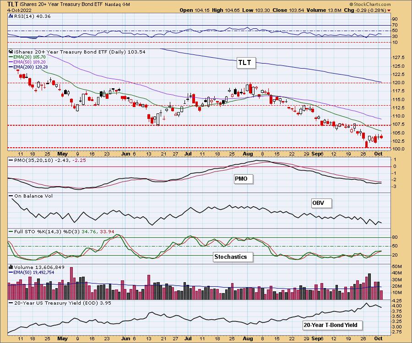Click the -3 level on the PMO axis

(395, 187)
